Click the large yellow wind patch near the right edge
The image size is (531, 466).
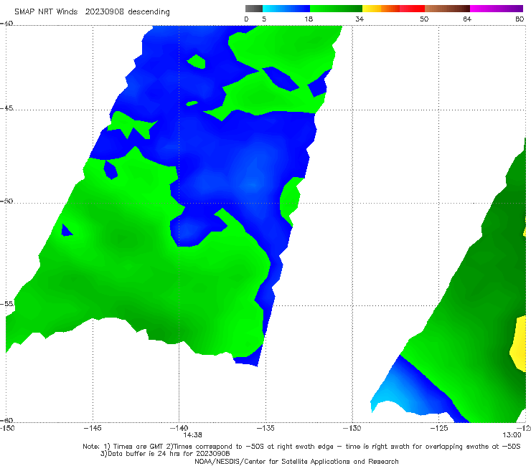[x=519, y=343]
